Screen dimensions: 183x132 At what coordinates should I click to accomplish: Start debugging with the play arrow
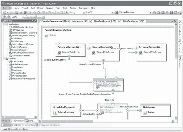[67, 12]
